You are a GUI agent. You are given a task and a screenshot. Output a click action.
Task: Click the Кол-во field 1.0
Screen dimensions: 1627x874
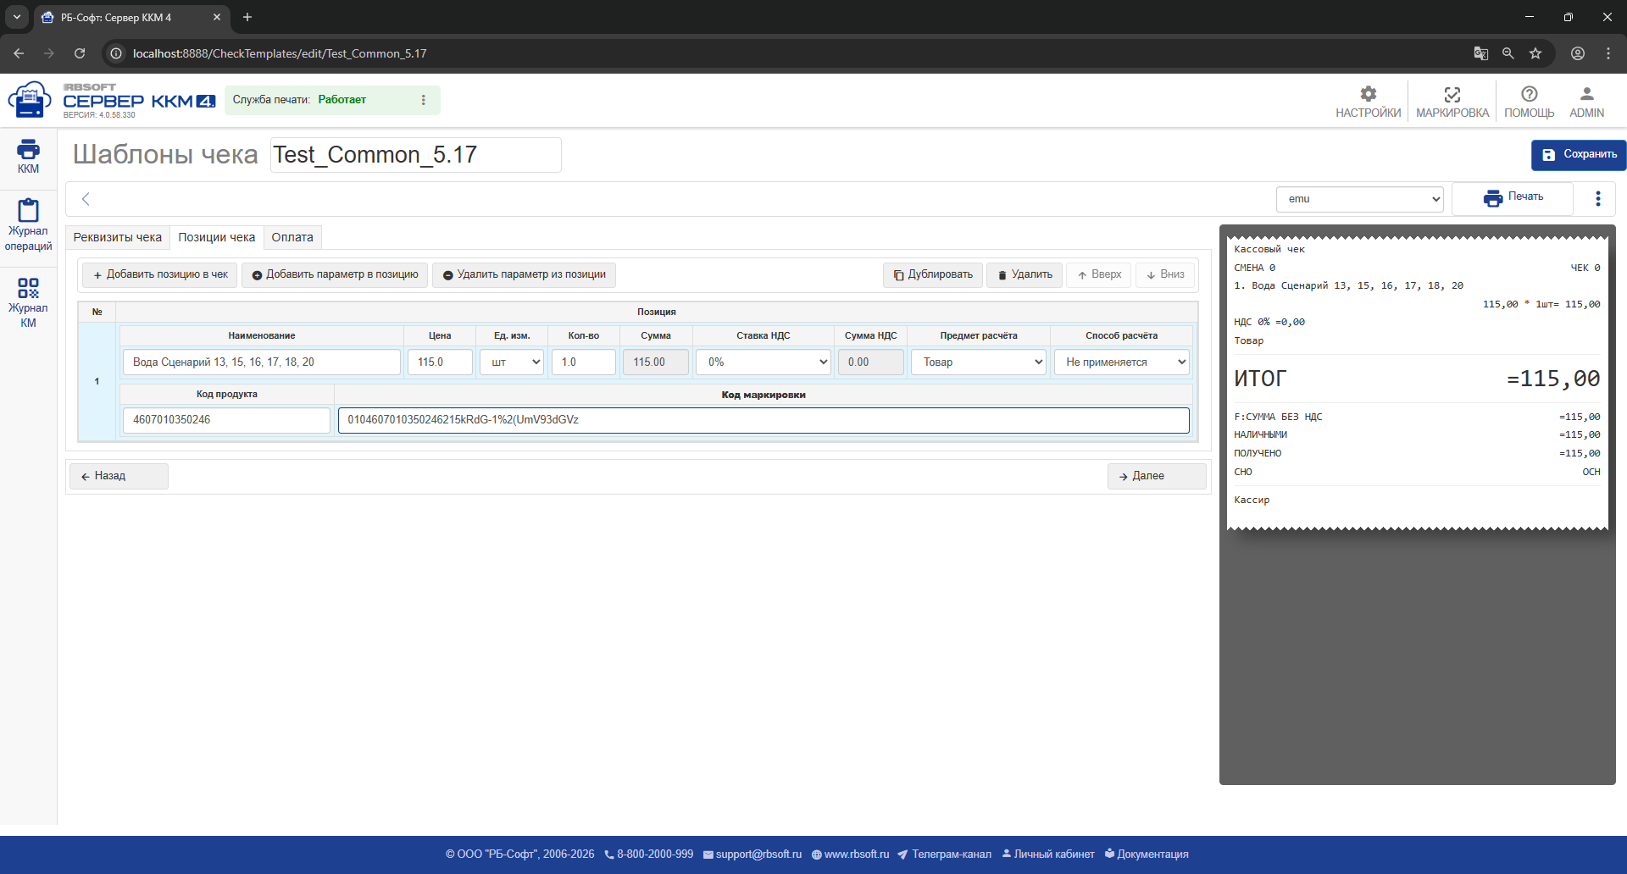pyautogui.click(x=584, y=362)
